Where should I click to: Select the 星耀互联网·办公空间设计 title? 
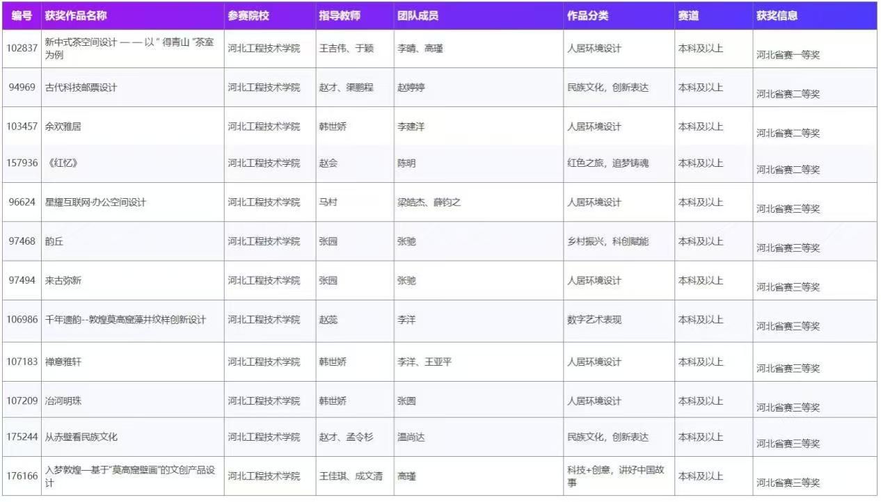pos(96,202)
